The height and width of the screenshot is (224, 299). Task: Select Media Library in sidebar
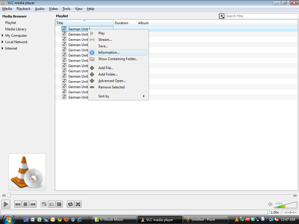pyautogui.click(x=16, y=29)
